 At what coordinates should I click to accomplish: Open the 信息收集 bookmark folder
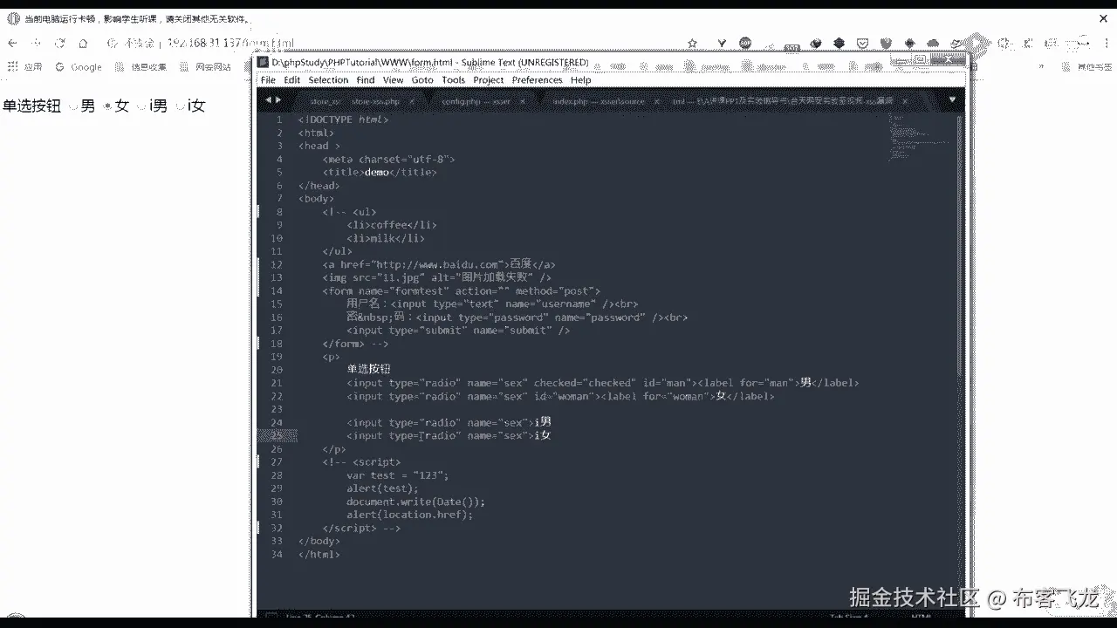[x=140, y=67]
